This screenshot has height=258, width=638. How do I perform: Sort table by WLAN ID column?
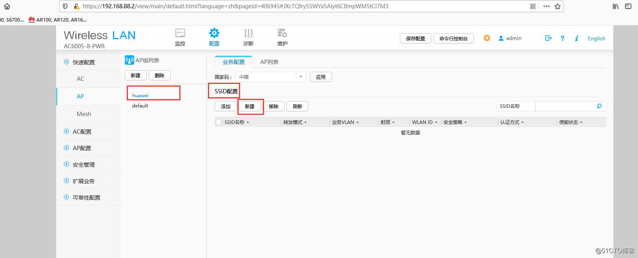pyautogui.click(x=425, y=122)
